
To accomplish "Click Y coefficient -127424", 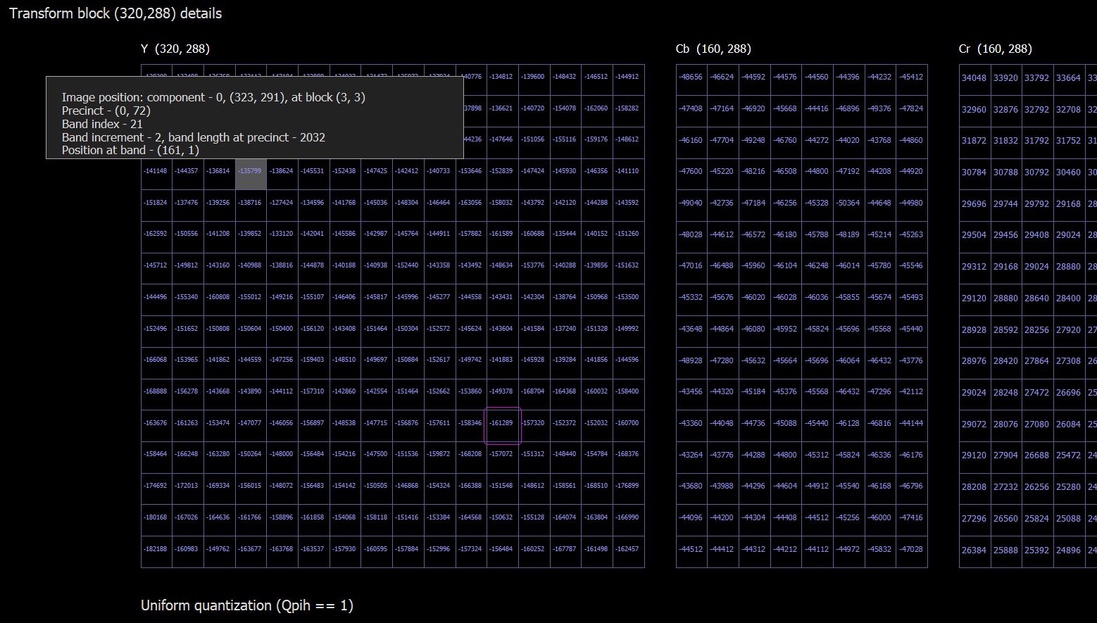I will click(282, 203).
